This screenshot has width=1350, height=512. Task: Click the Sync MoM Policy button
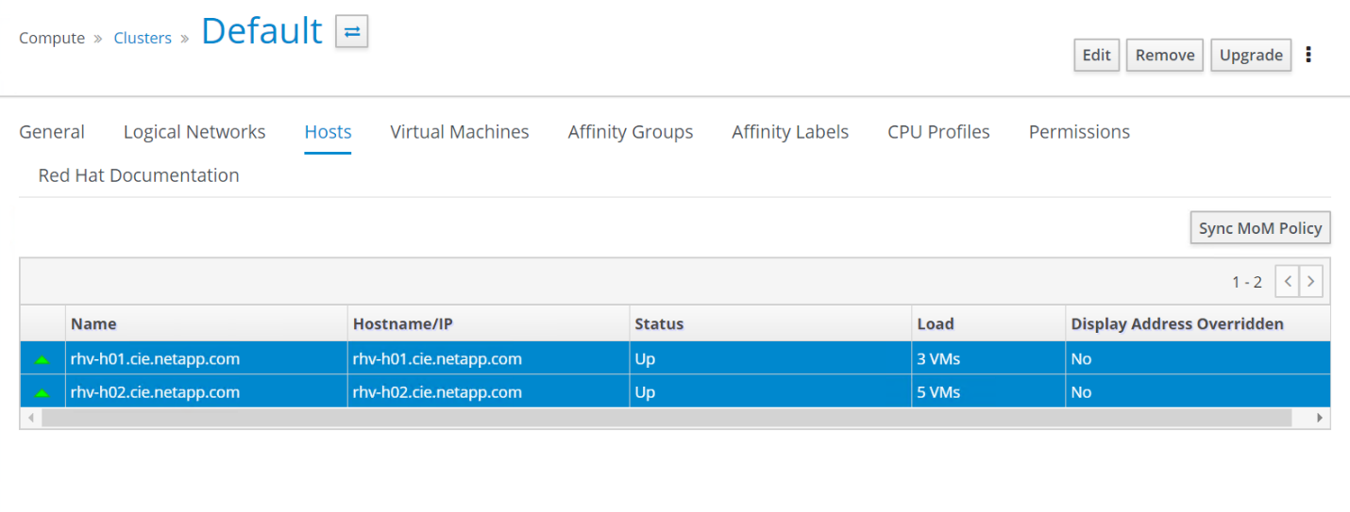(1259, 228)
